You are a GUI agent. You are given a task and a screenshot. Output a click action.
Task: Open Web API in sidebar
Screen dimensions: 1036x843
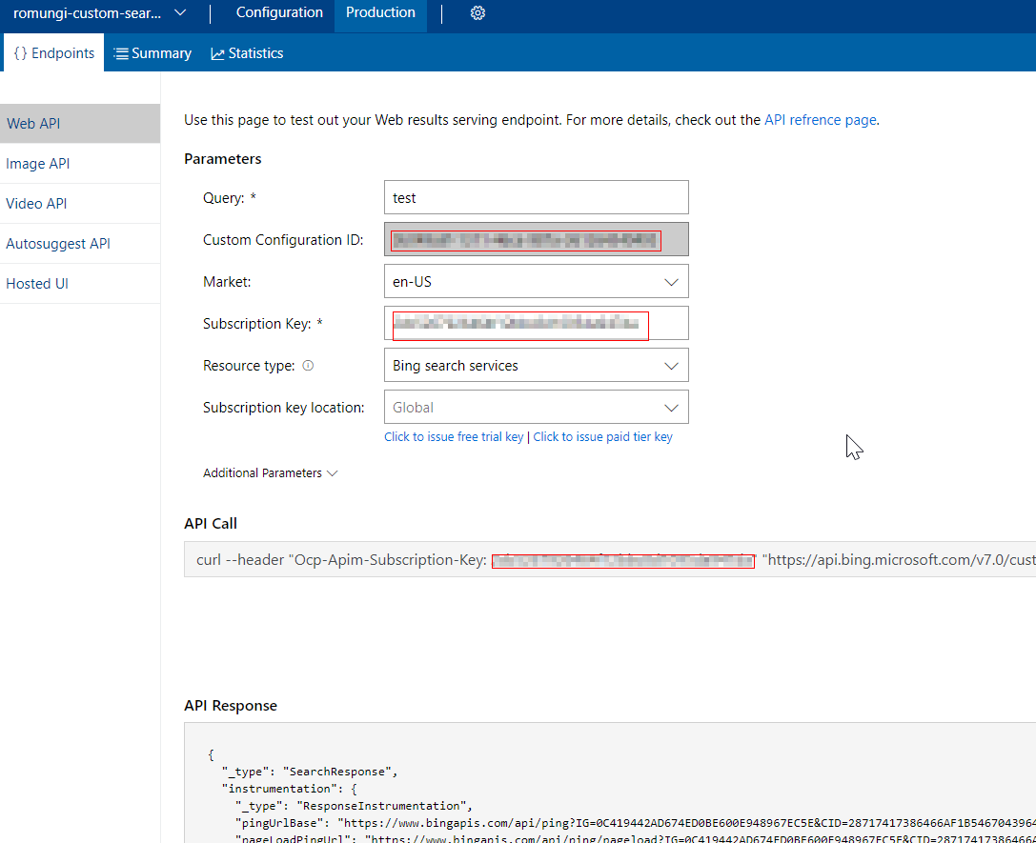80,124
